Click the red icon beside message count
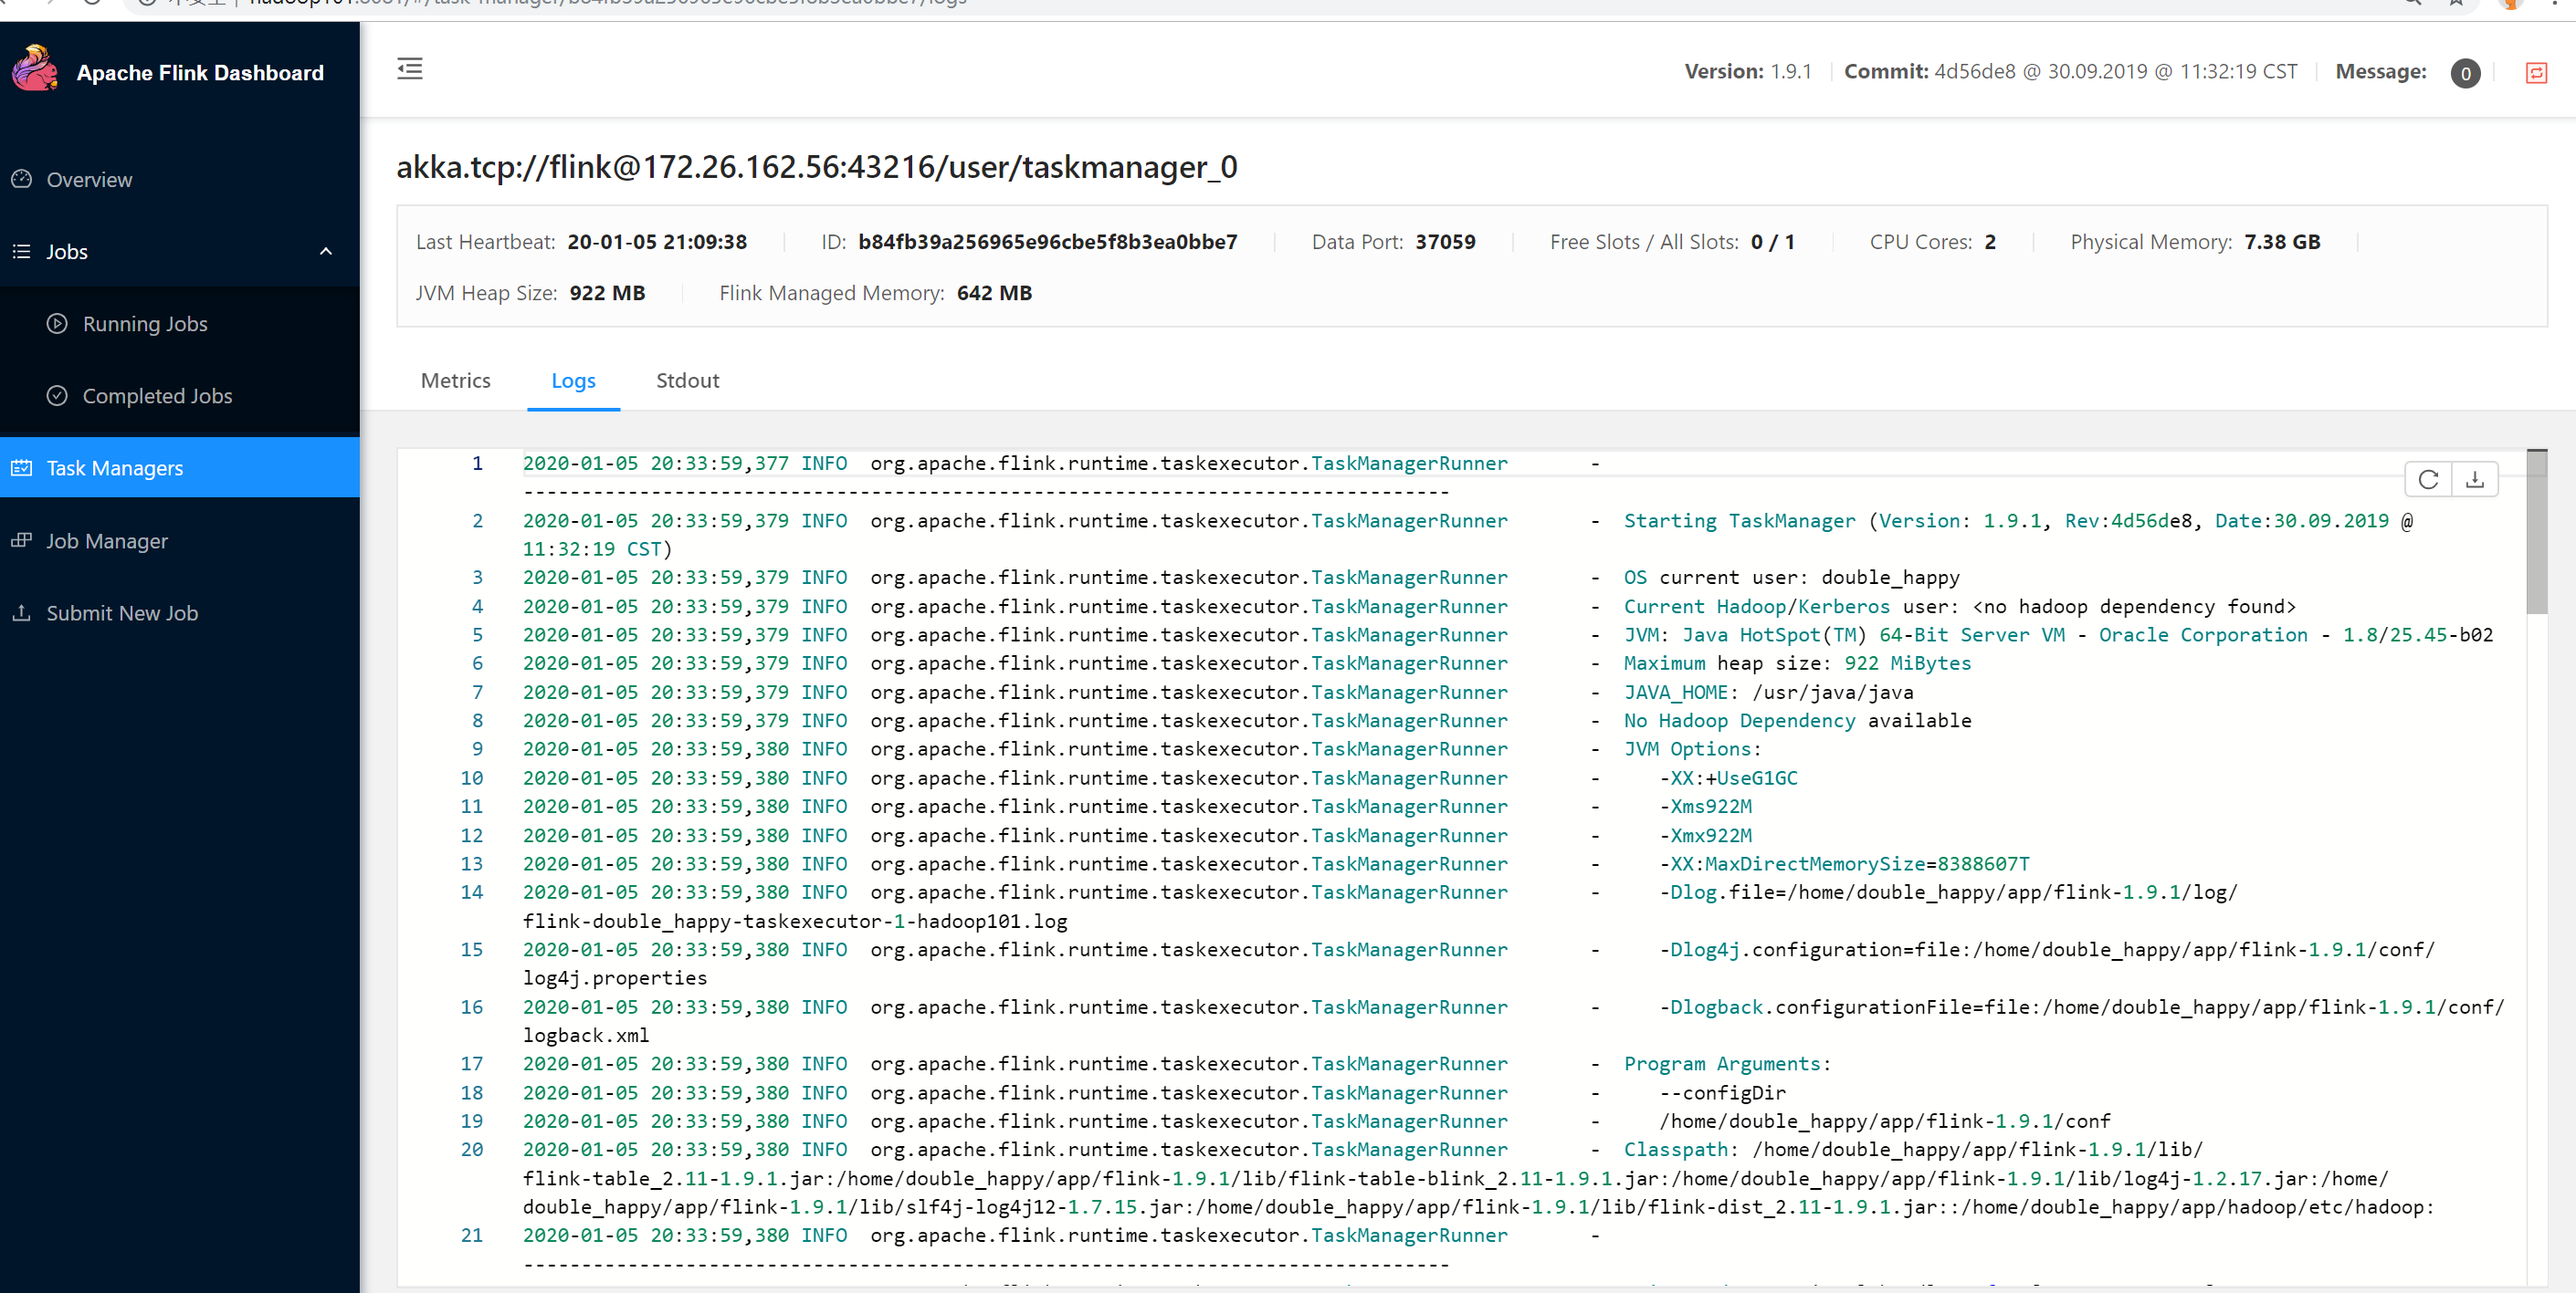The height and width of the screenshot is (1293, 2576). point(2536,73)
